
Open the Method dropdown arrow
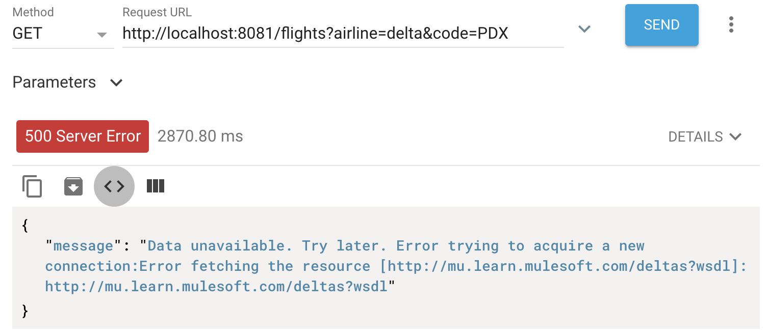coord(102,35)
